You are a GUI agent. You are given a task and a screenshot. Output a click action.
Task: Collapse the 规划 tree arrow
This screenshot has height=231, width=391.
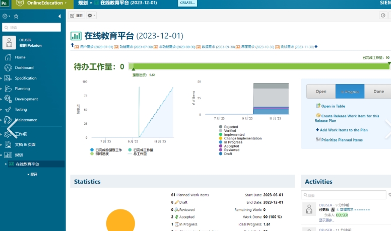click(x=1, y=155)
